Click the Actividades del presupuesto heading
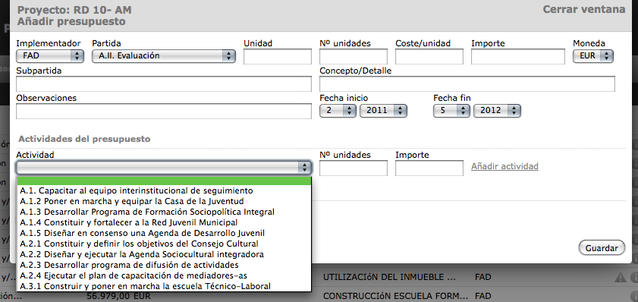 click(84, 139)
